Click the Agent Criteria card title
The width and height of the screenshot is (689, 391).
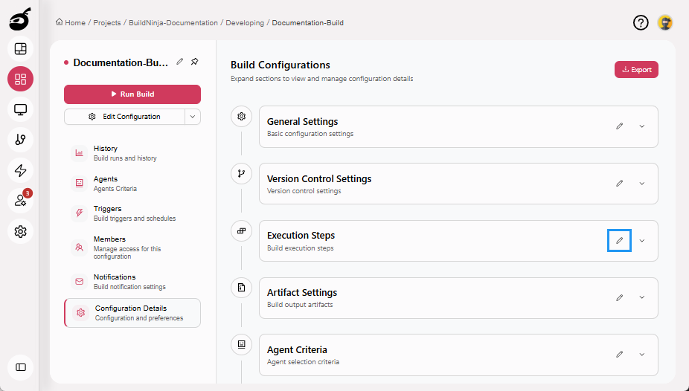coord(297,350)
